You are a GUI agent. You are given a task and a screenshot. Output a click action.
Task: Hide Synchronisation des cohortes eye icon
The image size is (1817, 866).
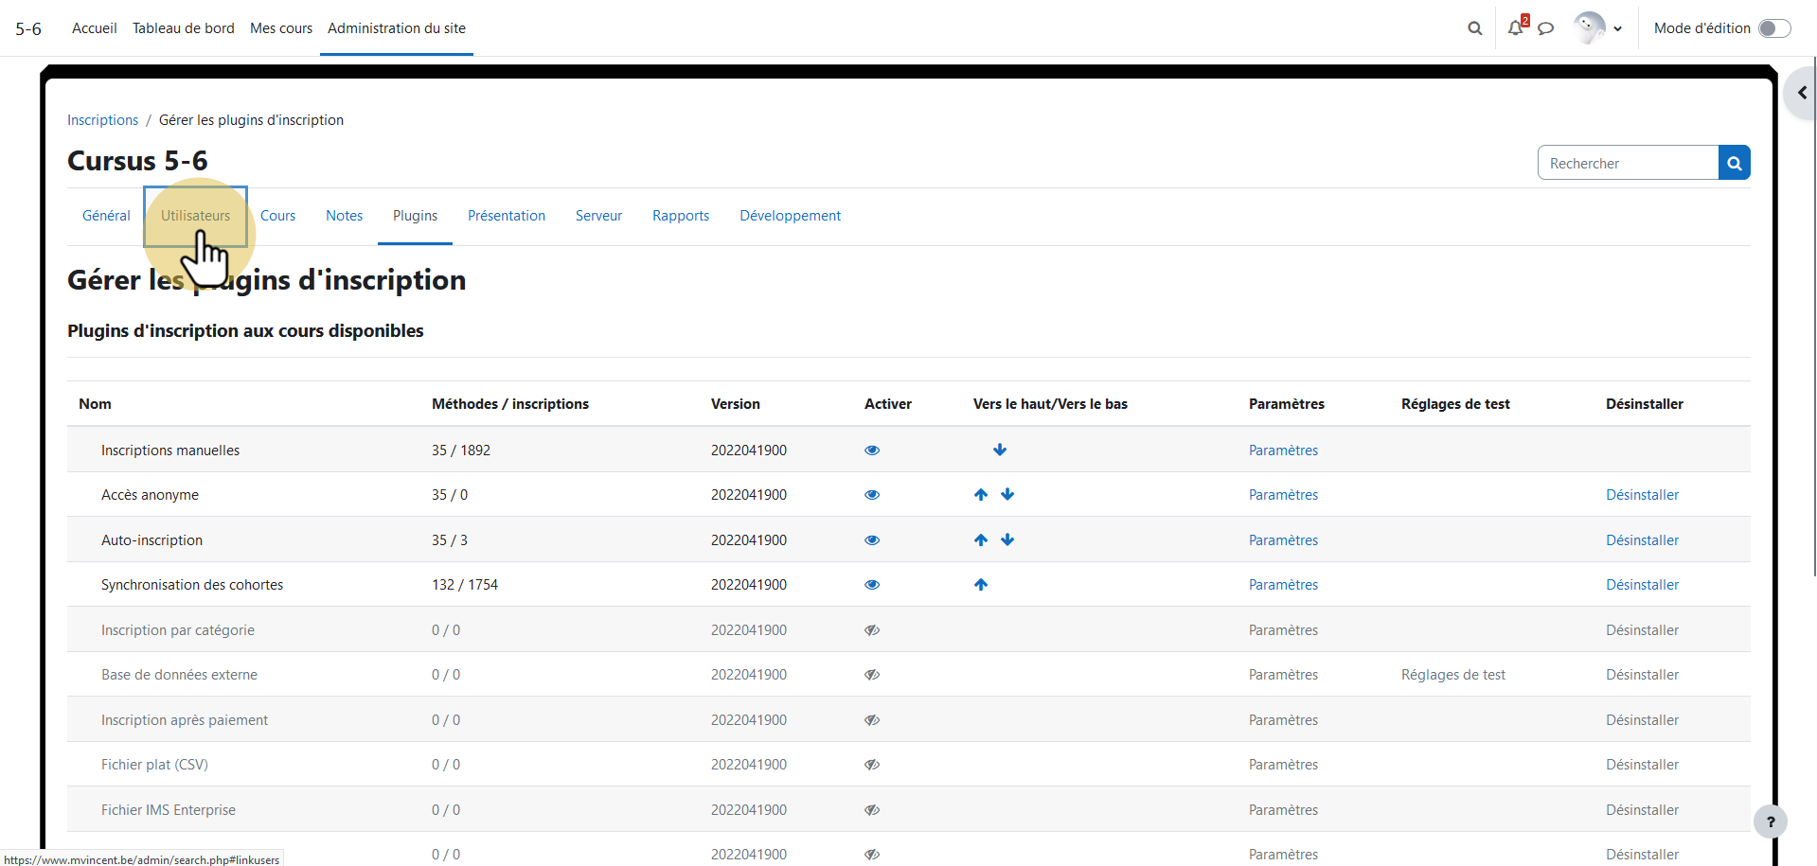pyautogui.click(x=872, y=585)
